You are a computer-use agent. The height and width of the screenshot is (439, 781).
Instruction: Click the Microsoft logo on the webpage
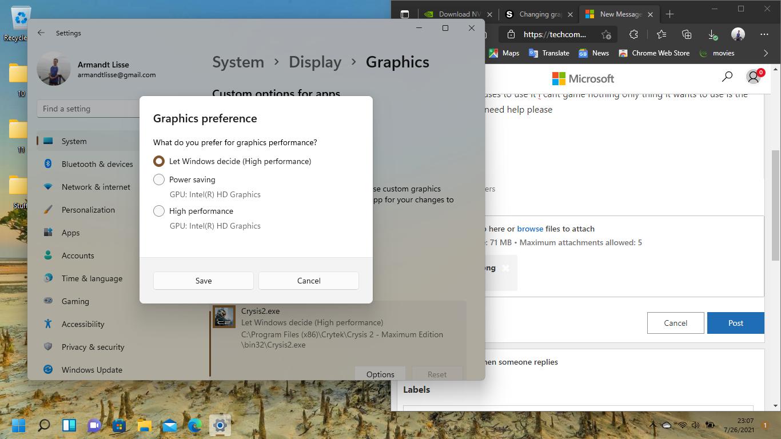pyautogui.click(x=583, y=78)
